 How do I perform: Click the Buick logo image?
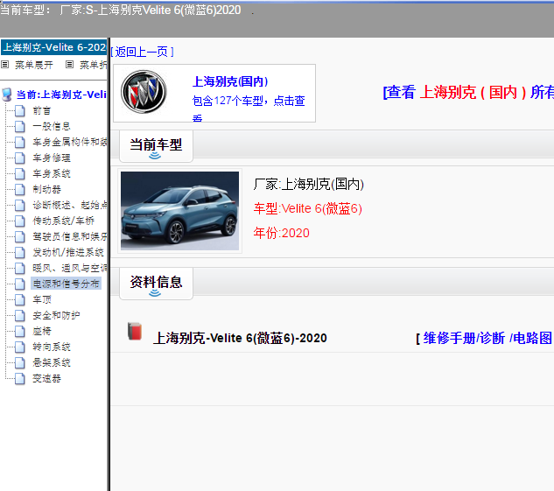(x=144, y=92)
